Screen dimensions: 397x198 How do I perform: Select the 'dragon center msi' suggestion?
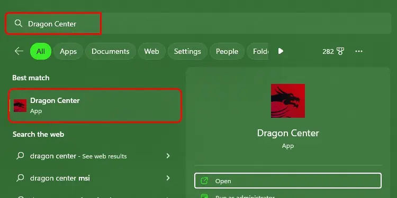(93, 178)
